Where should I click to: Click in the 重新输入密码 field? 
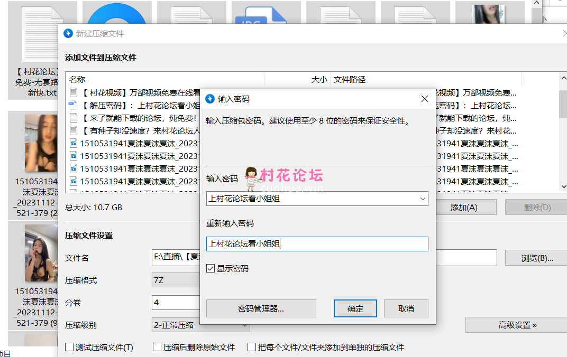[317, 244]
